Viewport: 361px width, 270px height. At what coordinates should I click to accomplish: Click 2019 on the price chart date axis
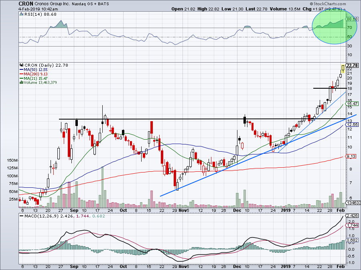pyautogui.click(x=286, y=210)
